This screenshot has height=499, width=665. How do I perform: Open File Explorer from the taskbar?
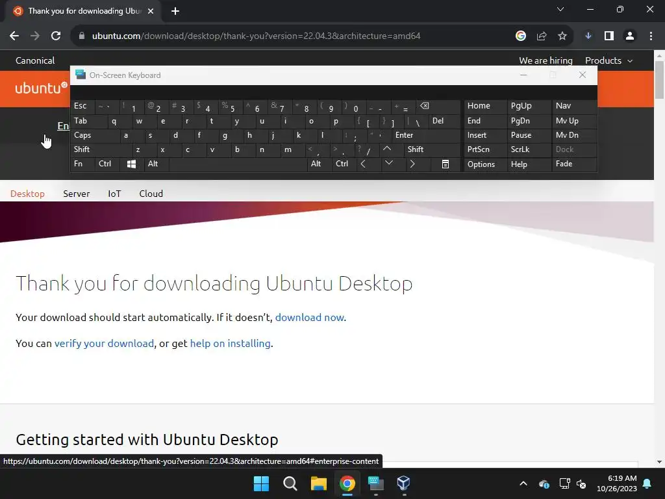point(318,483)
